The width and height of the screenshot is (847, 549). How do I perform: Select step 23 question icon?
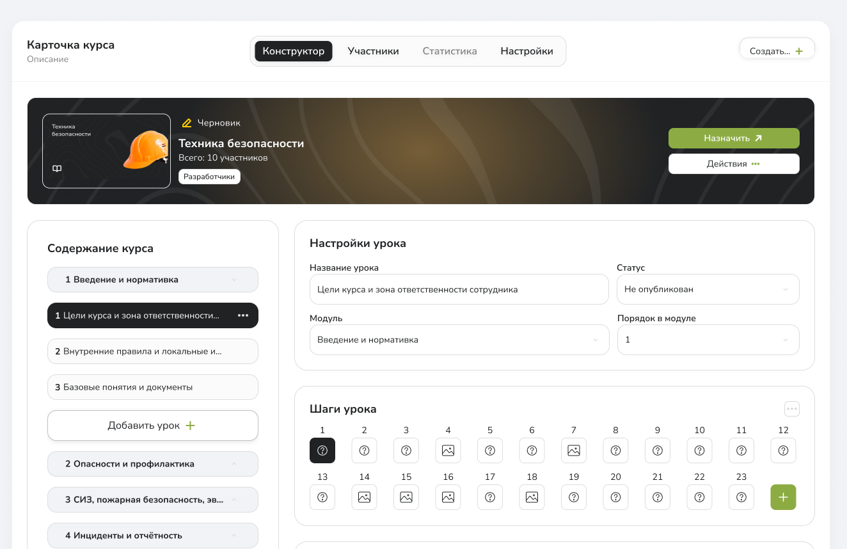pos(741,497)
